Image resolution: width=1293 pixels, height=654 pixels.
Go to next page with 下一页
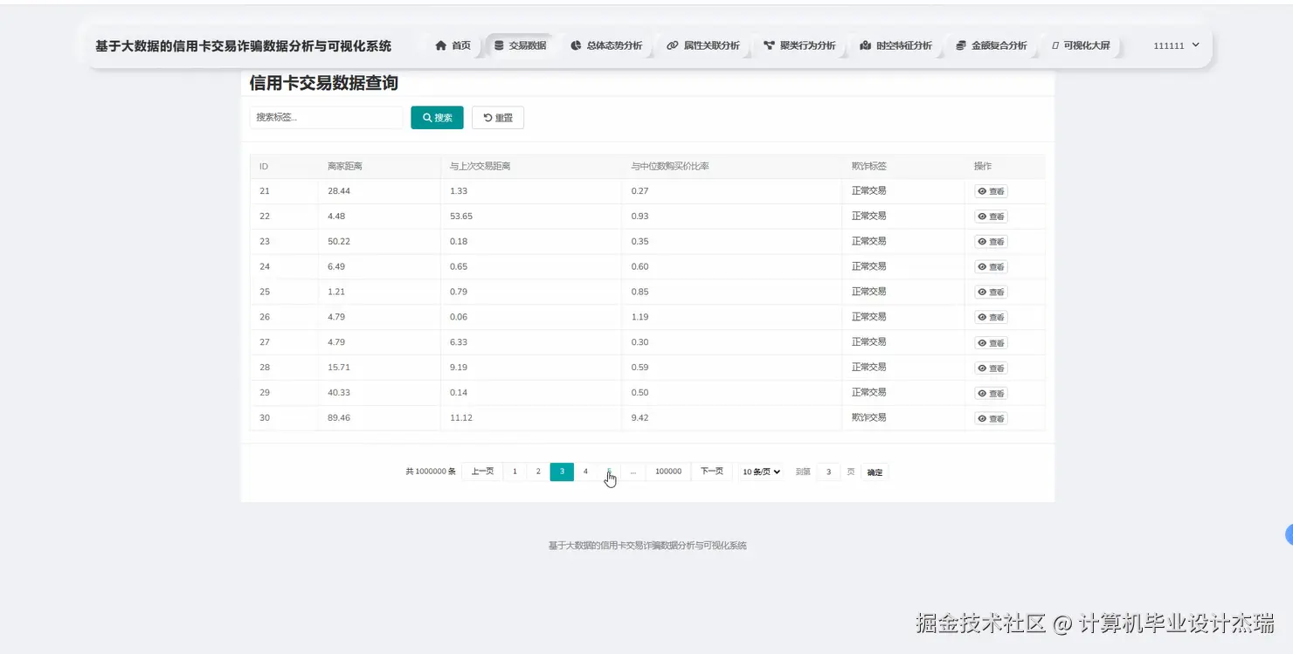coord(712,472)
